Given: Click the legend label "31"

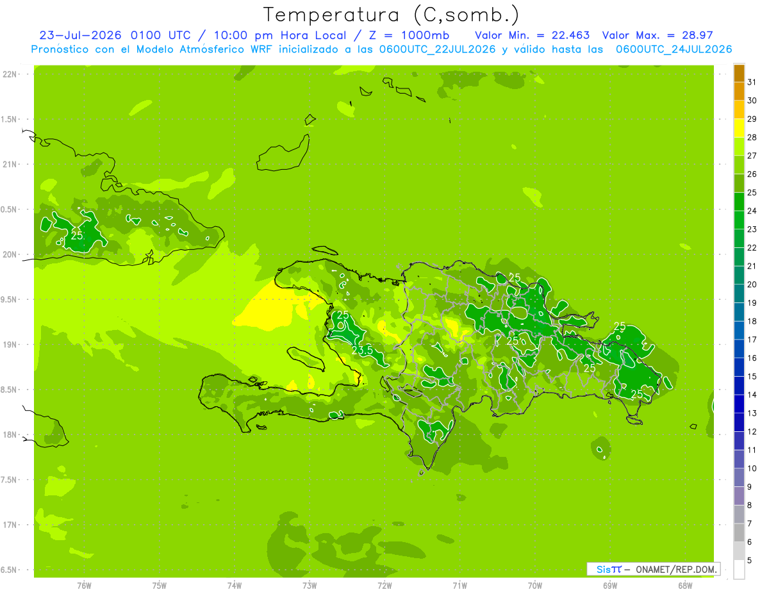Looking at the screenshot, I should click(x=752, y=82).
